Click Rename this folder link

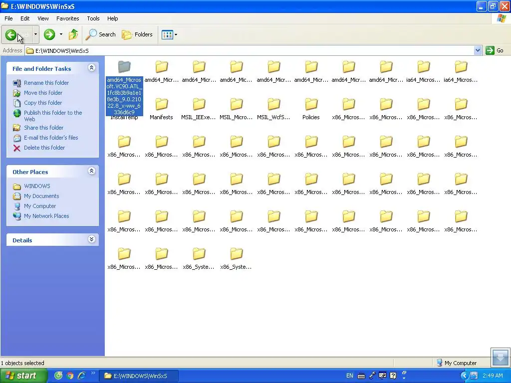(x=46, y=83)
